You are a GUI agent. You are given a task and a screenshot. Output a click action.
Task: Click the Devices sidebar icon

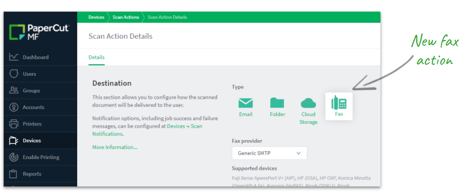pos(14,141)
